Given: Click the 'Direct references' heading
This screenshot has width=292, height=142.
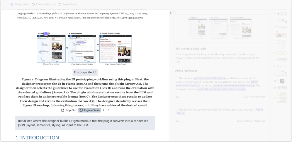Looking at the screenshot, I should (x=186, y=71).
